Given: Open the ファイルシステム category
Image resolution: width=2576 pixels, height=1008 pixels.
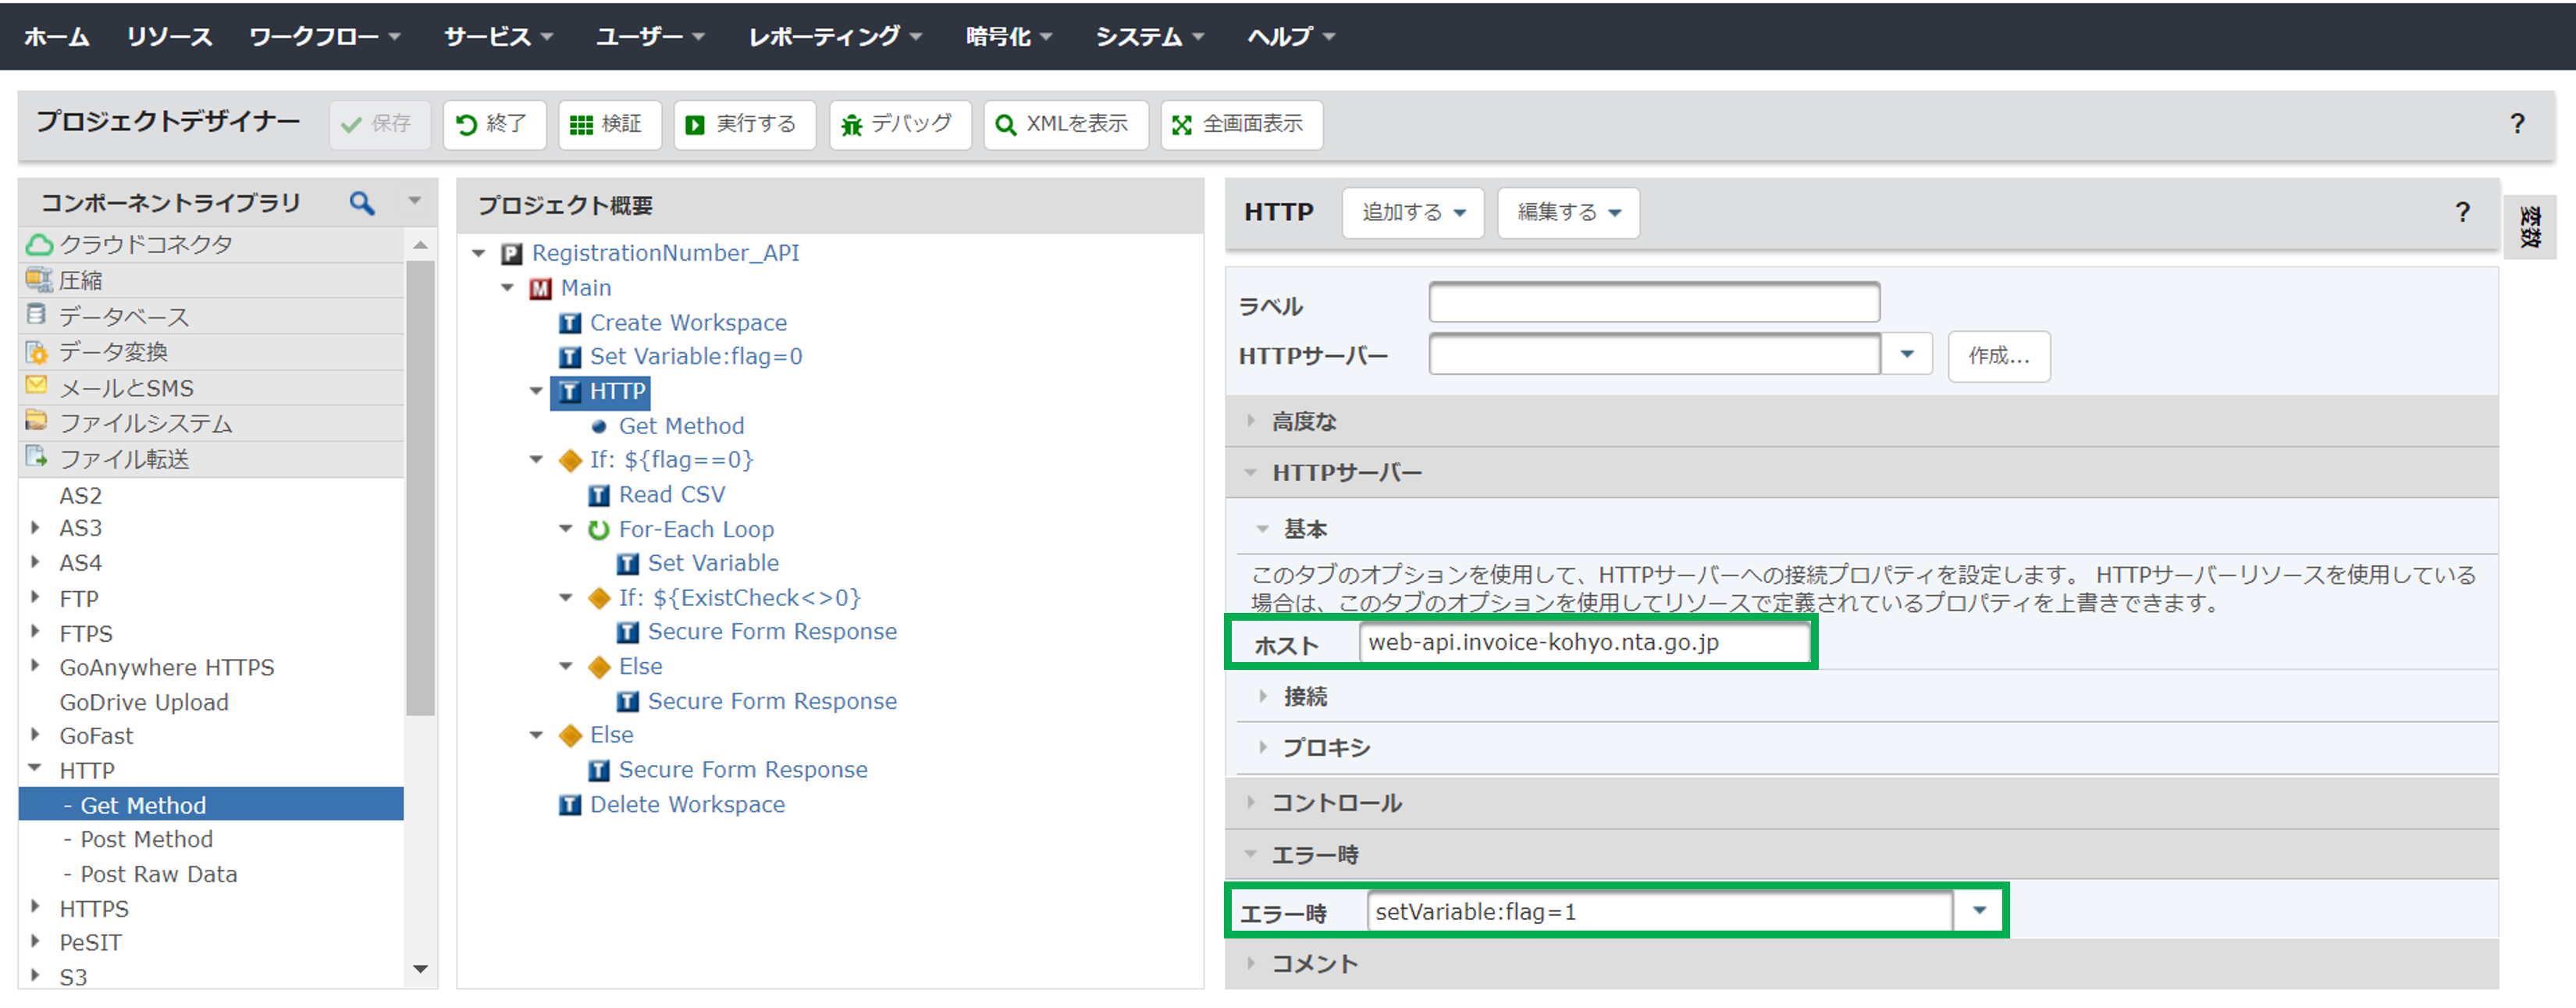Looking at the screenshot, I should coord(211,424).
